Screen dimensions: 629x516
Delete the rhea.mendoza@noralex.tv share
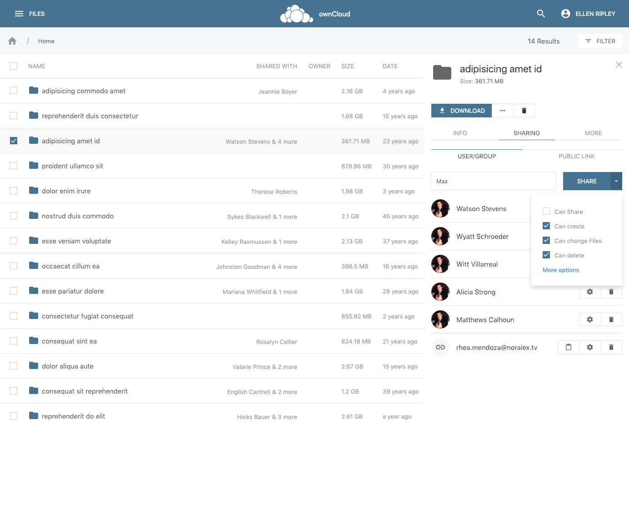coord(611,347)
